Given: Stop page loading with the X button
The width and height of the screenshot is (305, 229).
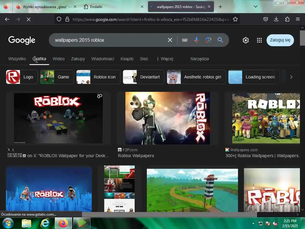Looking at the screenshot, I should pyautogui.click(x=29, y=19).
